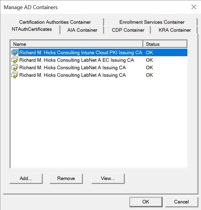Remove the selected certificate
The height and width of the screenshot is (210, 201).
(66, 179)
